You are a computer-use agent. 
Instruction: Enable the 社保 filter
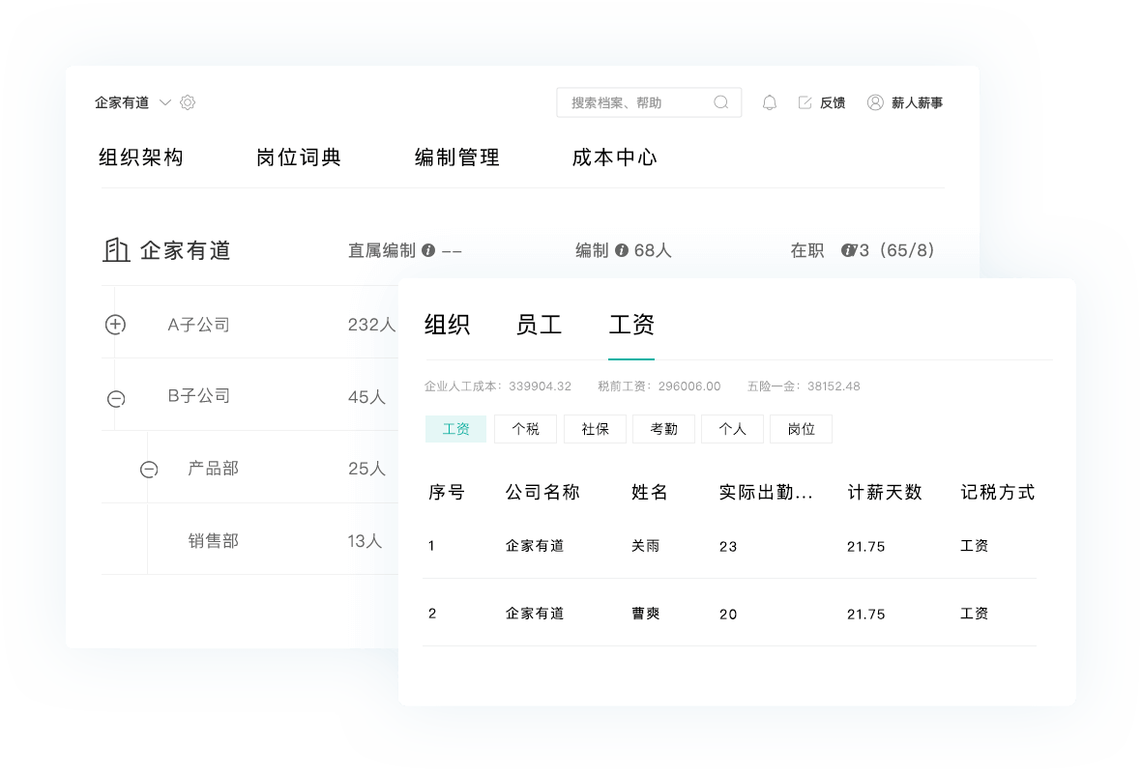595,428
